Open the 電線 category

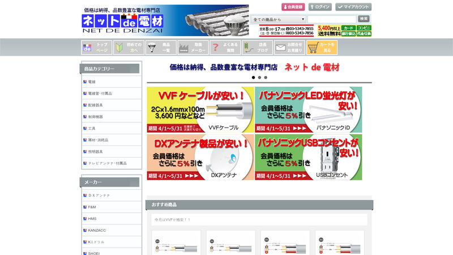112,82
